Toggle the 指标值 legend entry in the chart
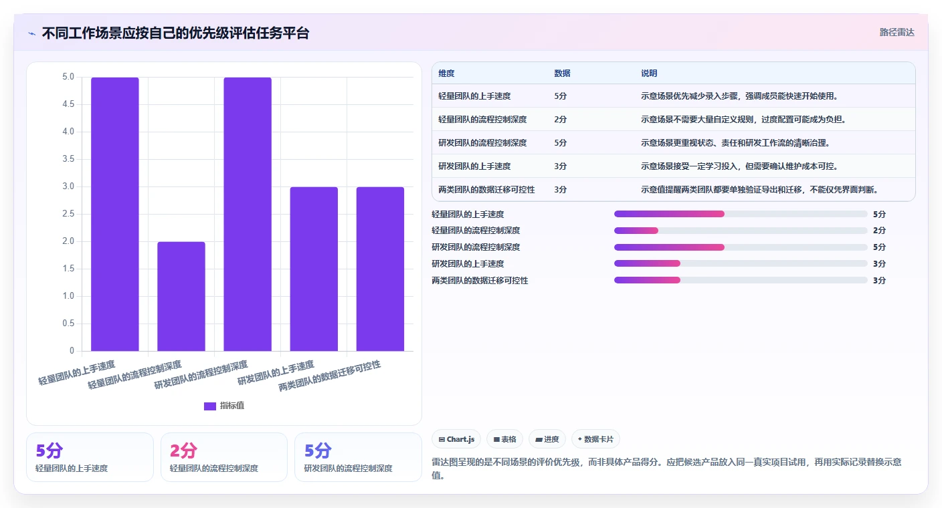Viewport: 942px width, 508px height. (x=224, y=406)
